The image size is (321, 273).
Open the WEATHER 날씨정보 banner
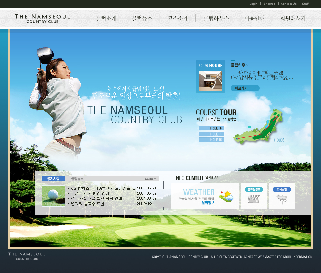[x=205, y=196]
